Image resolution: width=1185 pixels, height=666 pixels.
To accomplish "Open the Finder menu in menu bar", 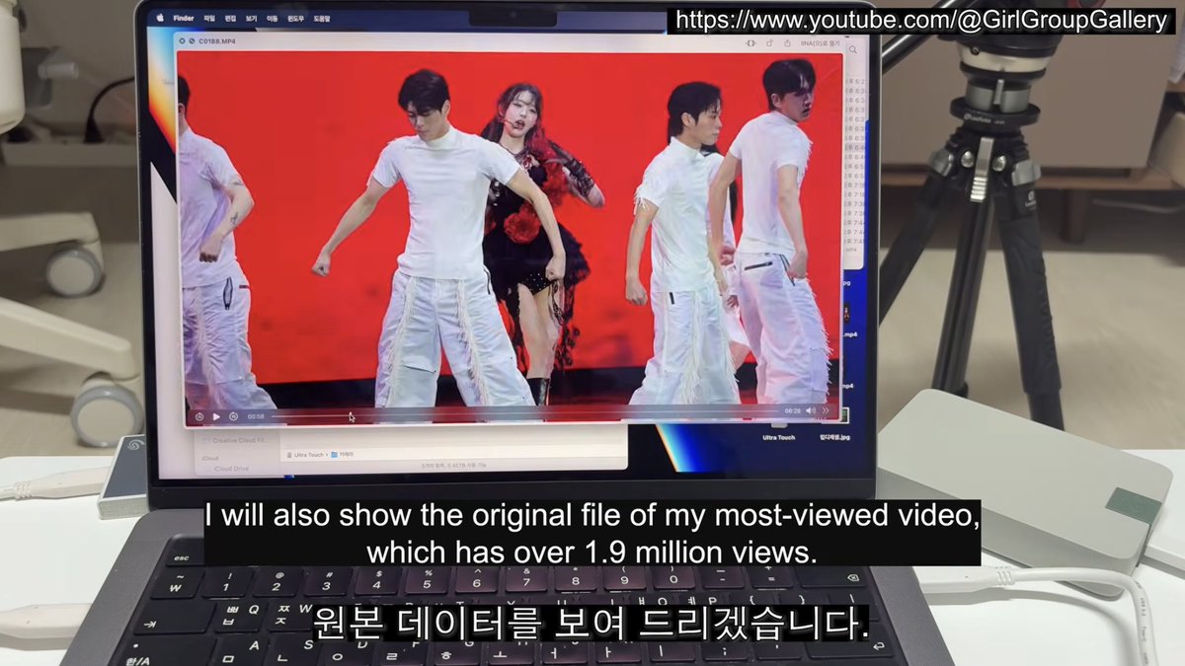I will [184, 18].
